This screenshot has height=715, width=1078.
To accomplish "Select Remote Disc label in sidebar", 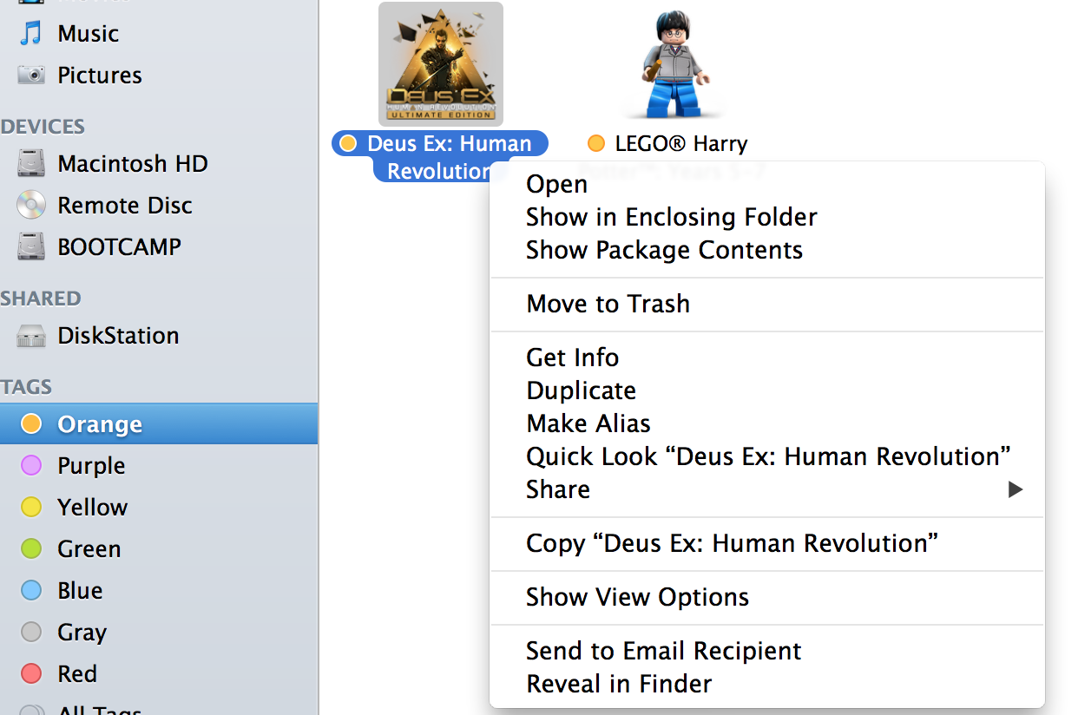I will tap(125, 206).
